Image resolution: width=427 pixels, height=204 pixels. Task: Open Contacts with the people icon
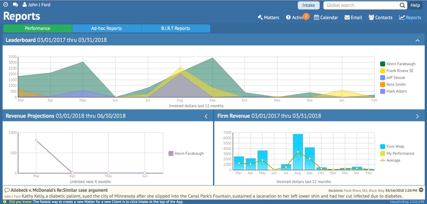pos(371,17)
